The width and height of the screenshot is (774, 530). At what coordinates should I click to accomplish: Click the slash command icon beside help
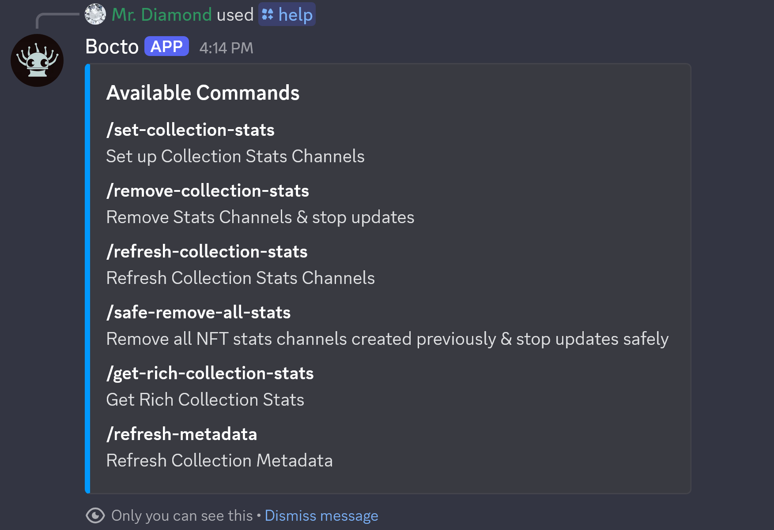click(268, 15)
